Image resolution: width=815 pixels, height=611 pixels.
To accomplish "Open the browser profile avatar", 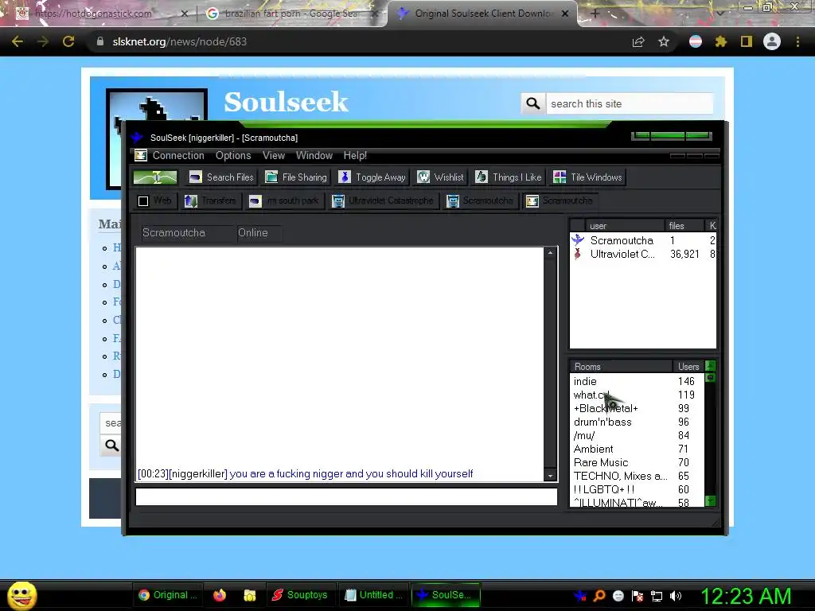I will [x=772, y=41].
